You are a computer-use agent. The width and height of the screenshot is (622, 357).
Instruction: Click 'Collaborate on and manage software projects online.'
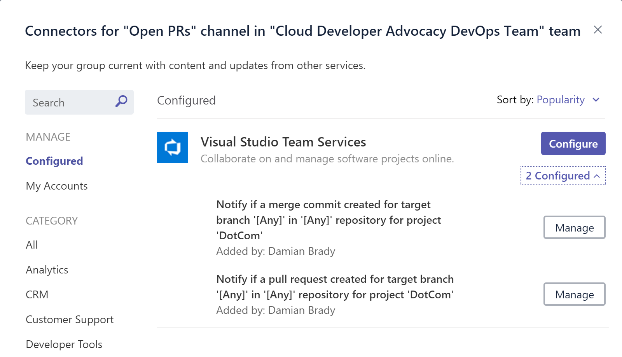pyautogui.click(x=327, y=158)
